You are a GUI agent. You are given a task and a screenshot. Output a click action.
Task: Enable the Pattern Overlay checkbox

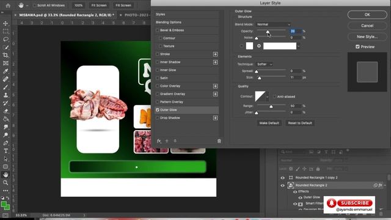point(158,102)
